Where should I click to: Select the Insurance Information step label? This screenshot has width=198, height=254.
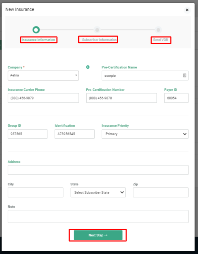(x=38, y=40)
